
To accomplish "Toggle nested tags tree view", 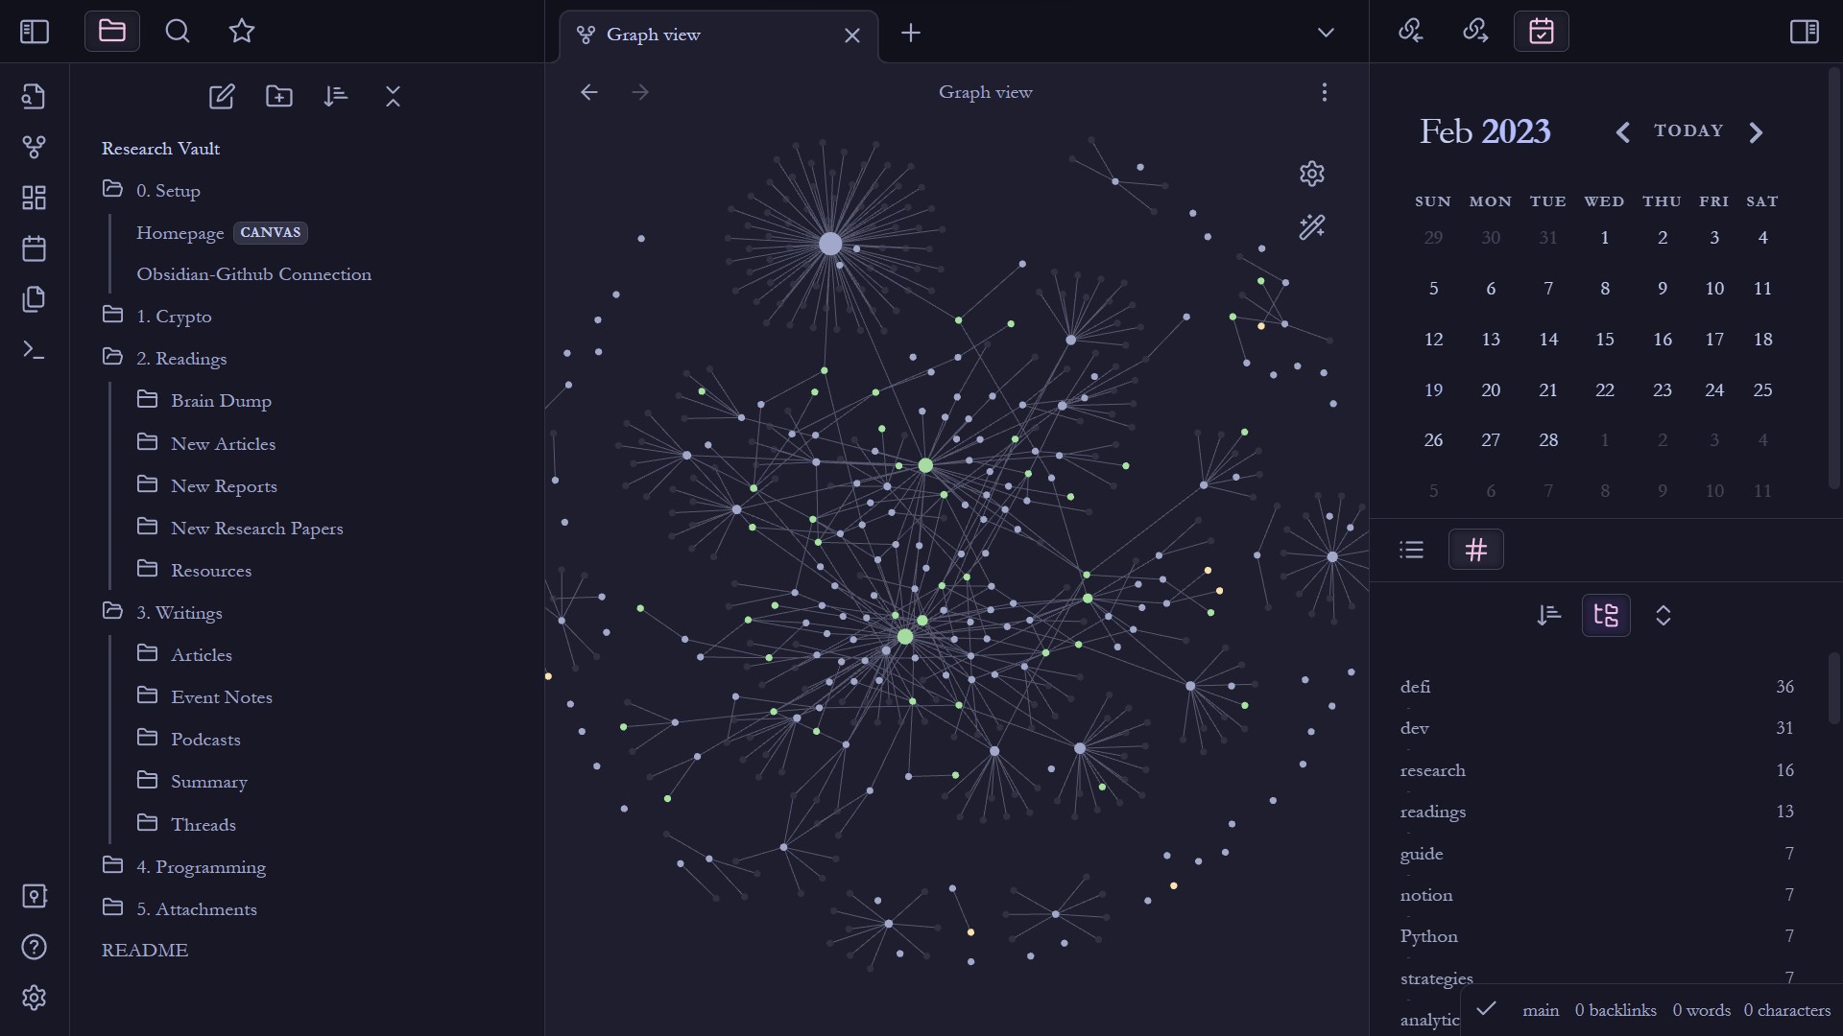I will coord(1606,616).
